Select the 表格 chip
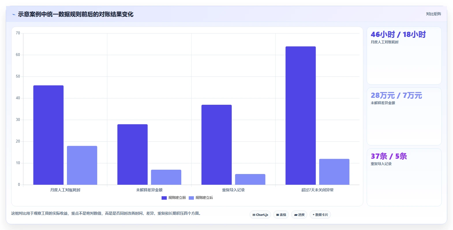 [x=281, y=215]
